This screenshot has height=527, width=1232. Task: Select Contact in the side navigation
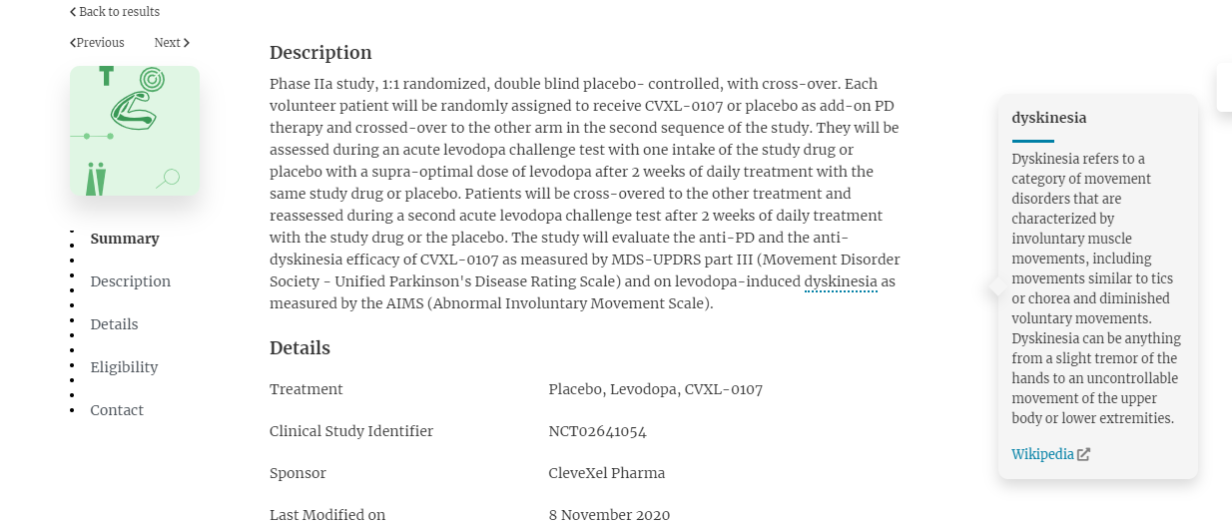tap(117, 410)
